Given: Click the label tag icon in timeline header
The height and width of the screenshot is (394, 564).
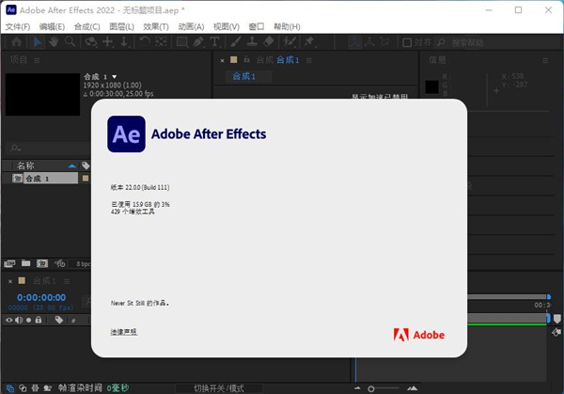Looking at the screenshot, I should (x=59, y=320).
